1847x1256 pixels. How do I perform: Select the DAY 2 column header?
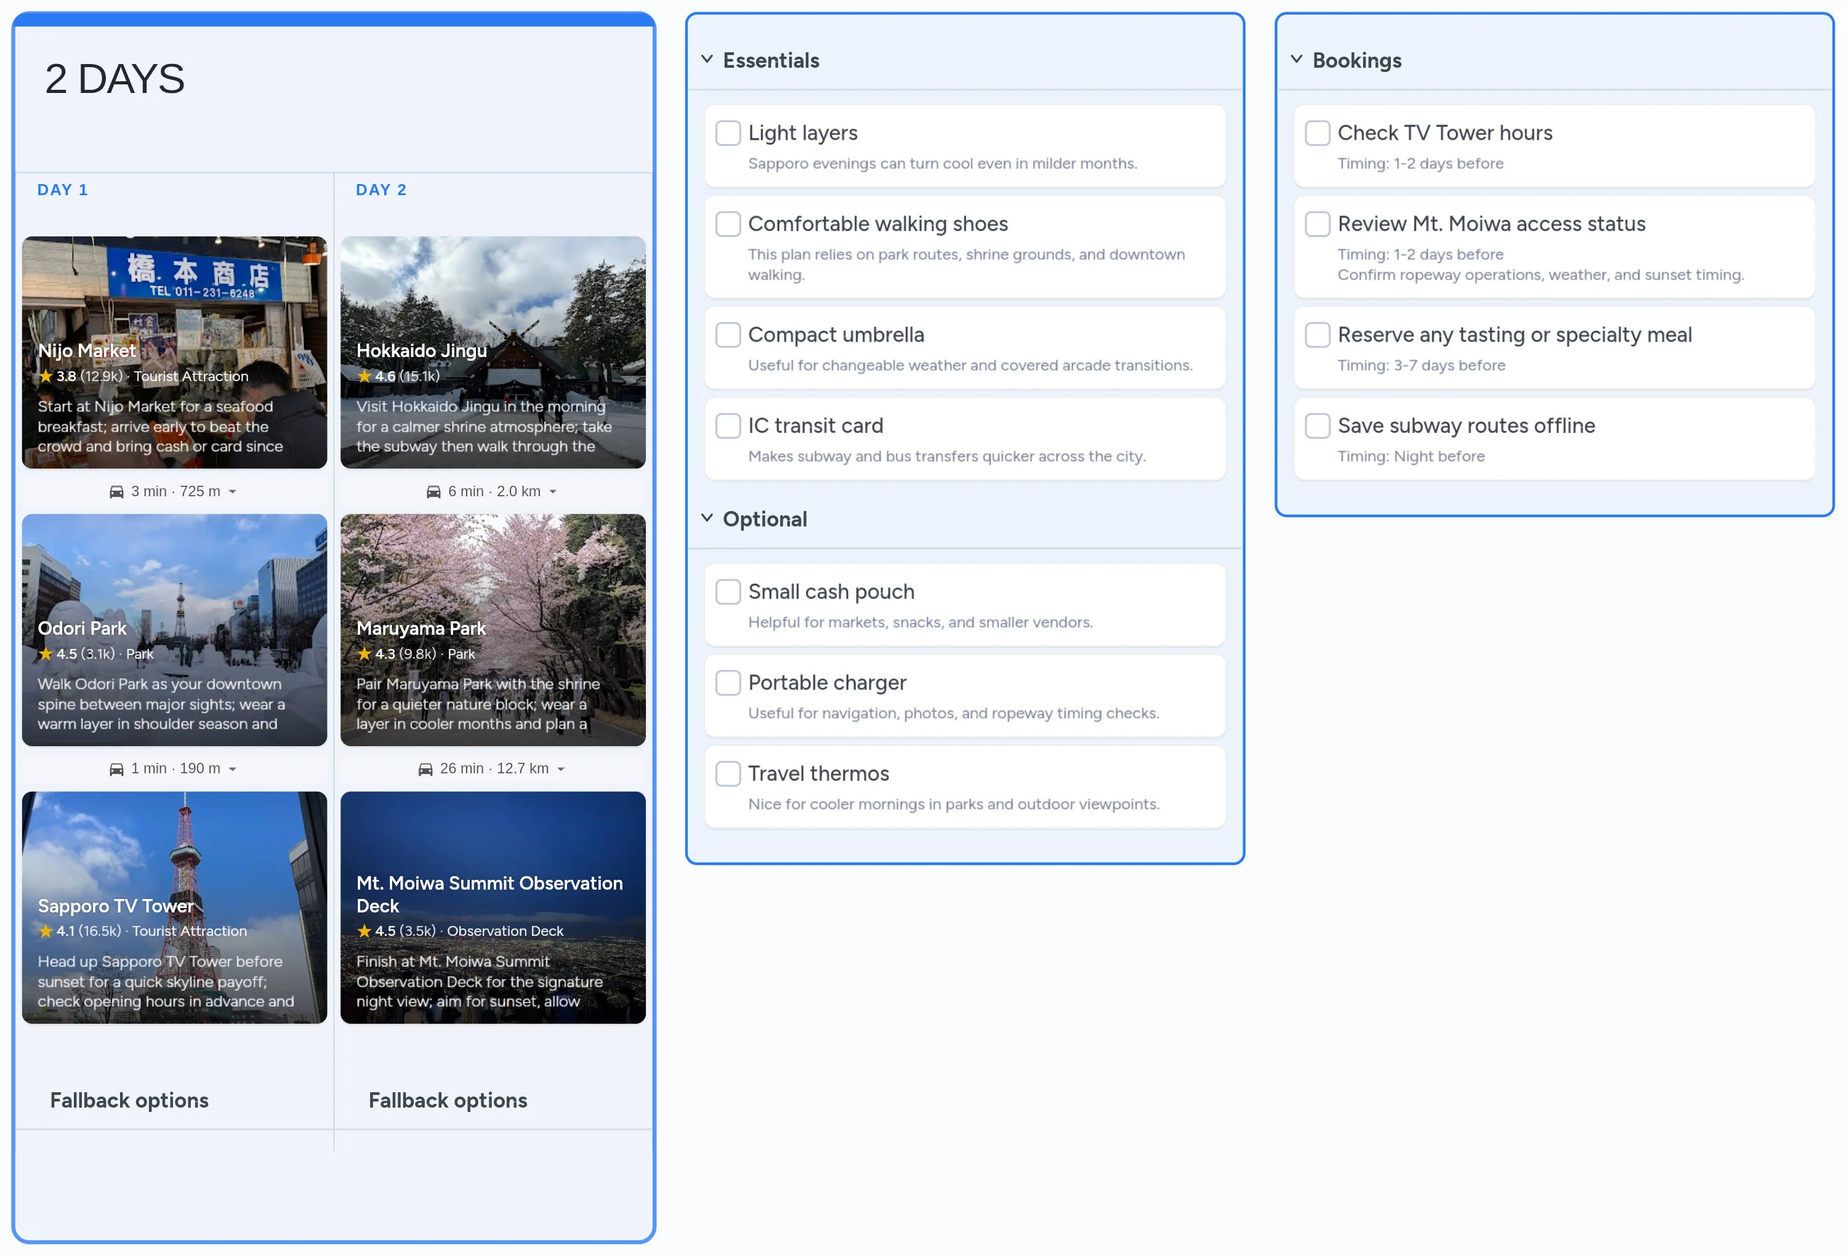pos(380,190)
